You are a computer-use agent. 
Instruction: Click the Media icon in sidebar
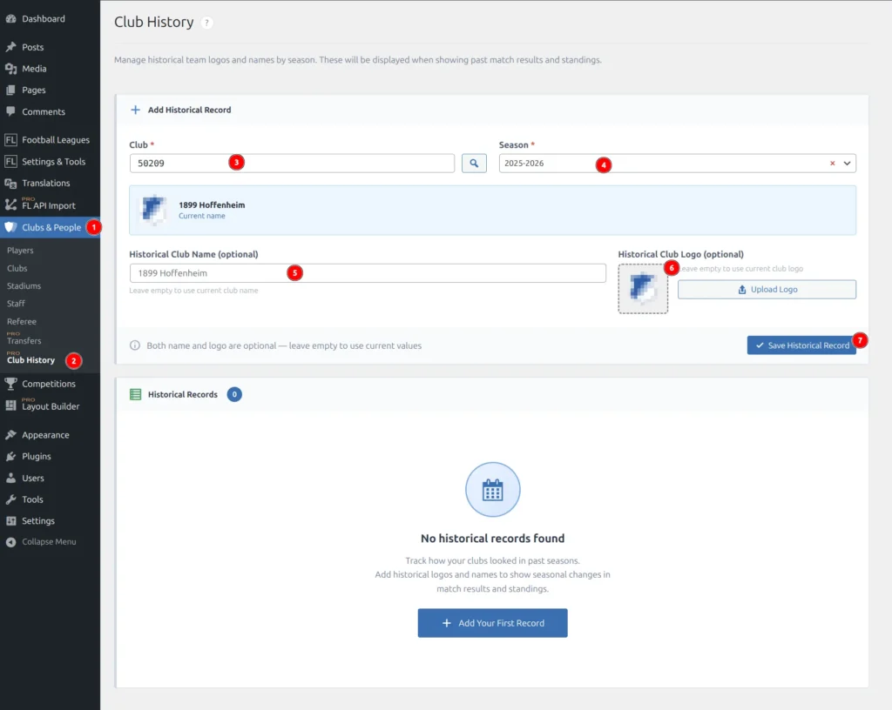coord(10,69)
